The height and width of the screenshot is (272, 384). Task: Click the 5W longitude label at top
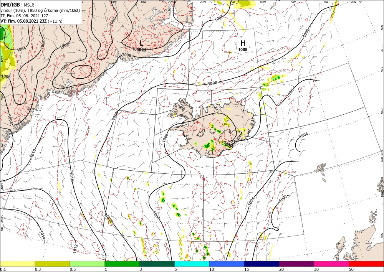(293, 2)
